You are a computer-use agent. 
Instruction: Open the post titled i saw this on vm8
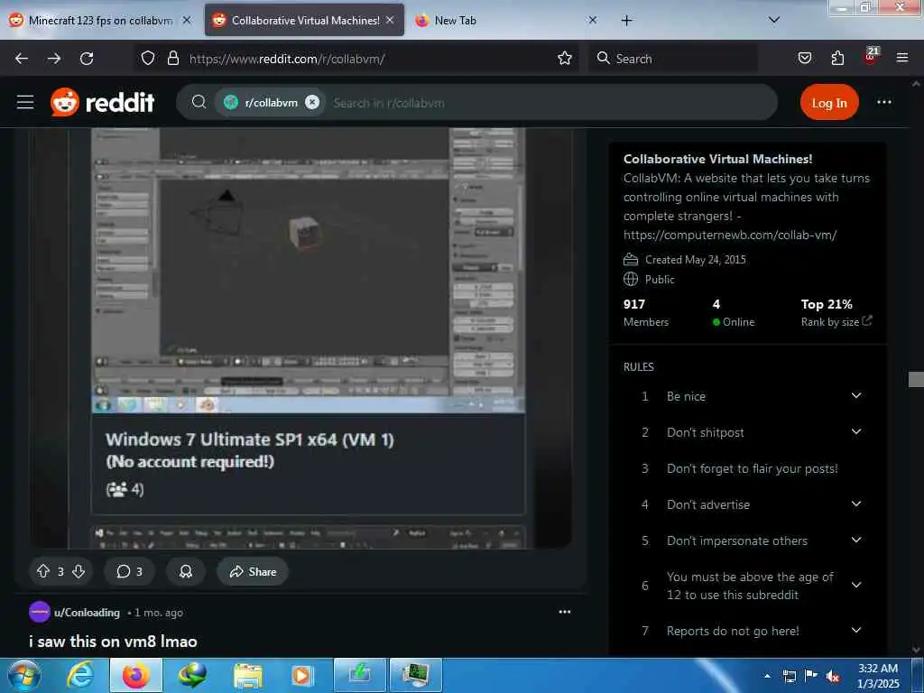pyautogui.click(x=113, y=642)
